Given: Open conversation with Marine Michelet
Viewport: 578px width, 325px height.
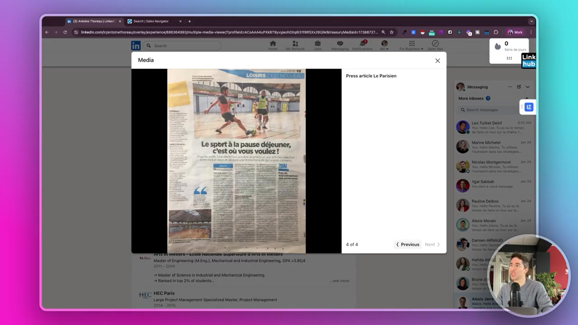Looking at the screenshot, I should pyautogui.click(x=493, y=147).
